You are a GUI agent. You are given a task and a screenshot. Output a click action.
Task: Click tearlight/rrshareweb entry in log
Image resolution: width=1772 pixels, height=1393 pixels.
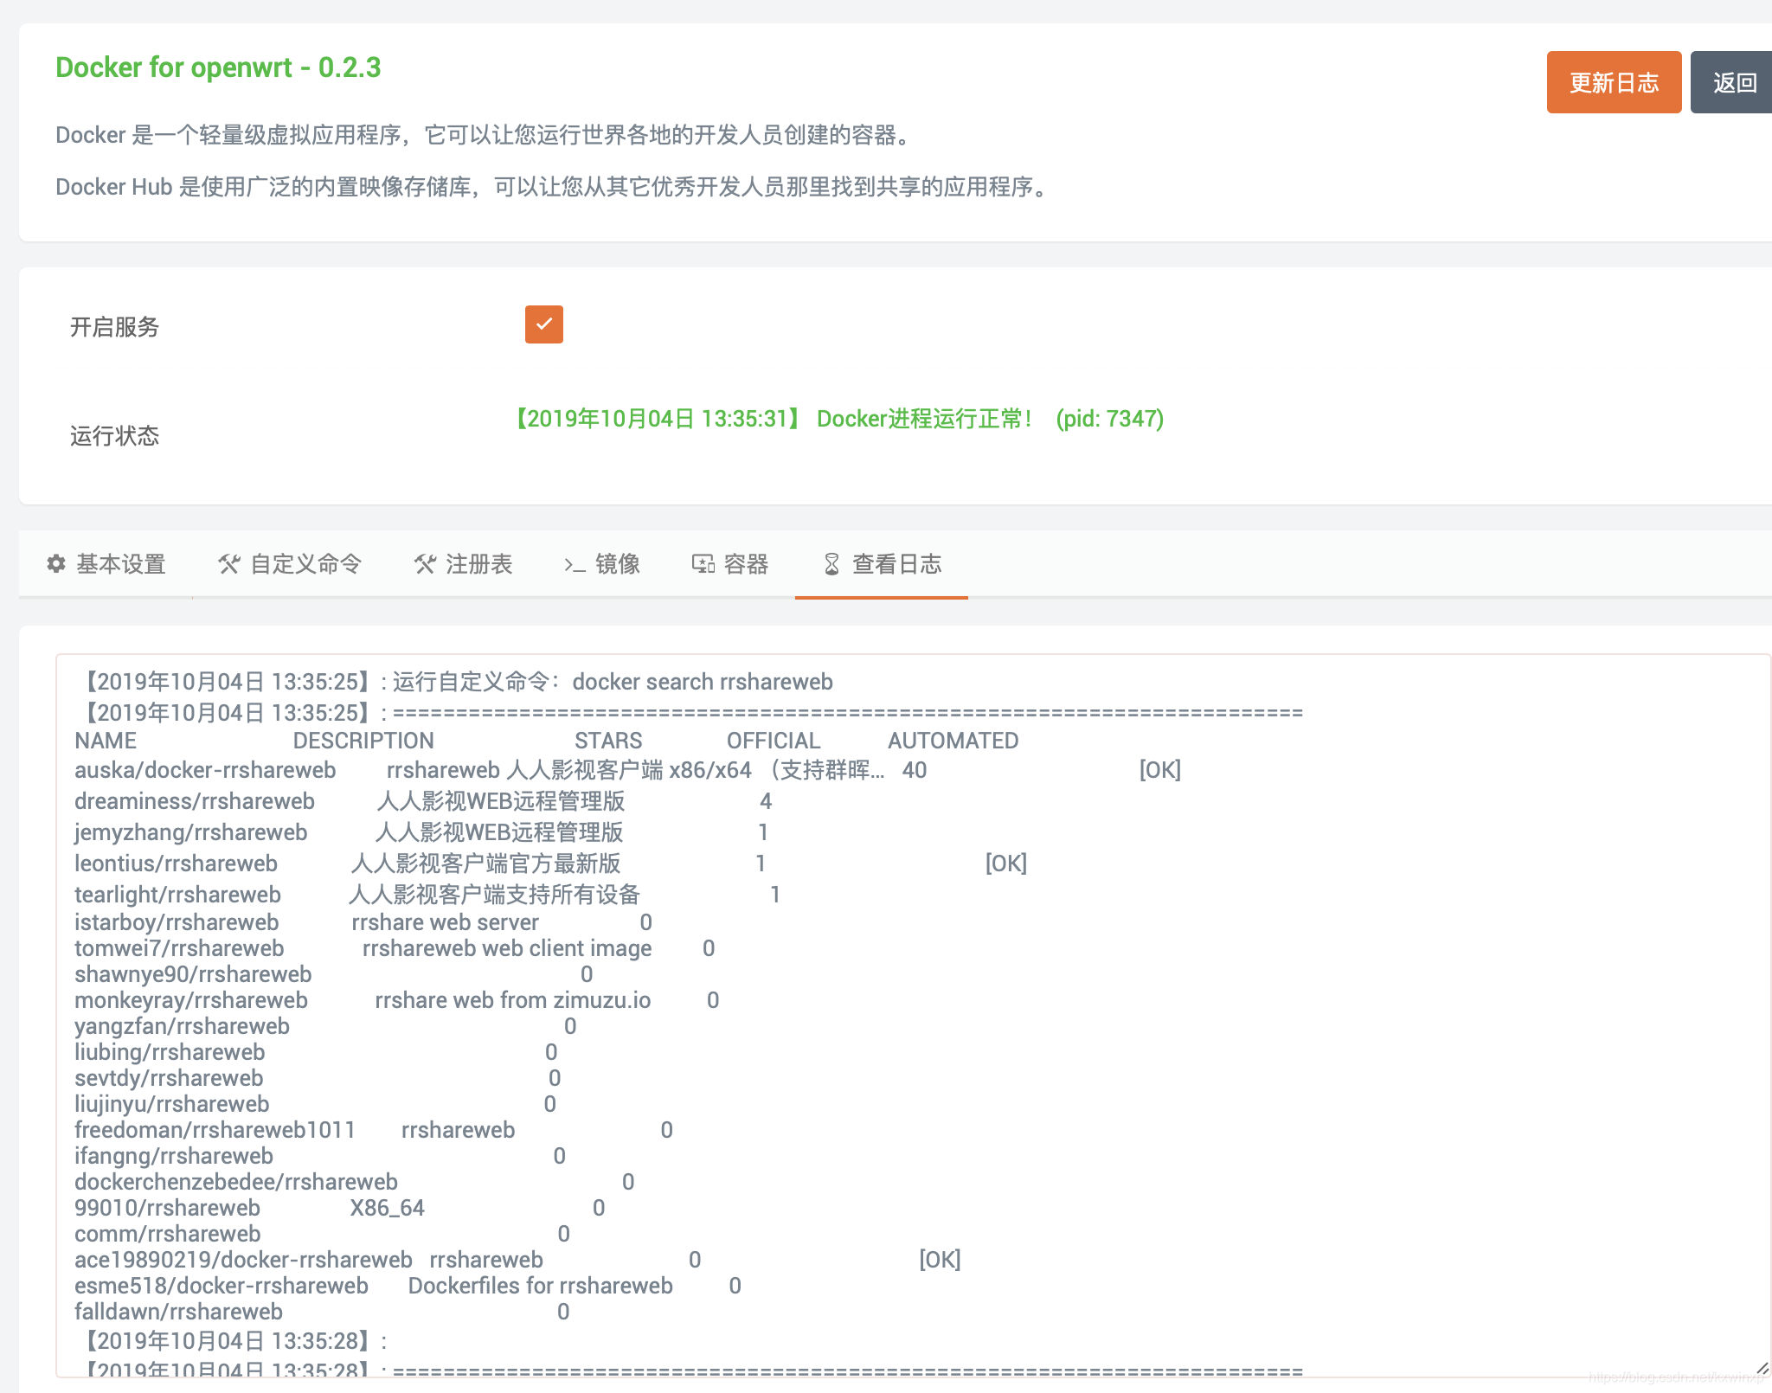coord(177,895)
